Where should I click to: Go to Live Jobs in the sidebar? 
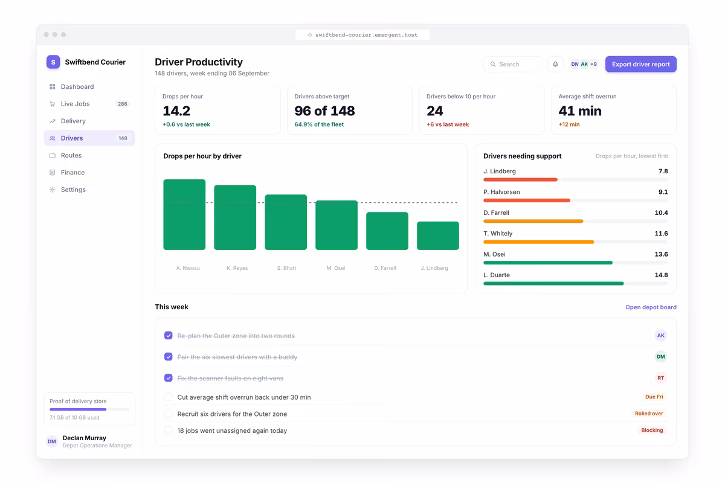click(89, 104)
